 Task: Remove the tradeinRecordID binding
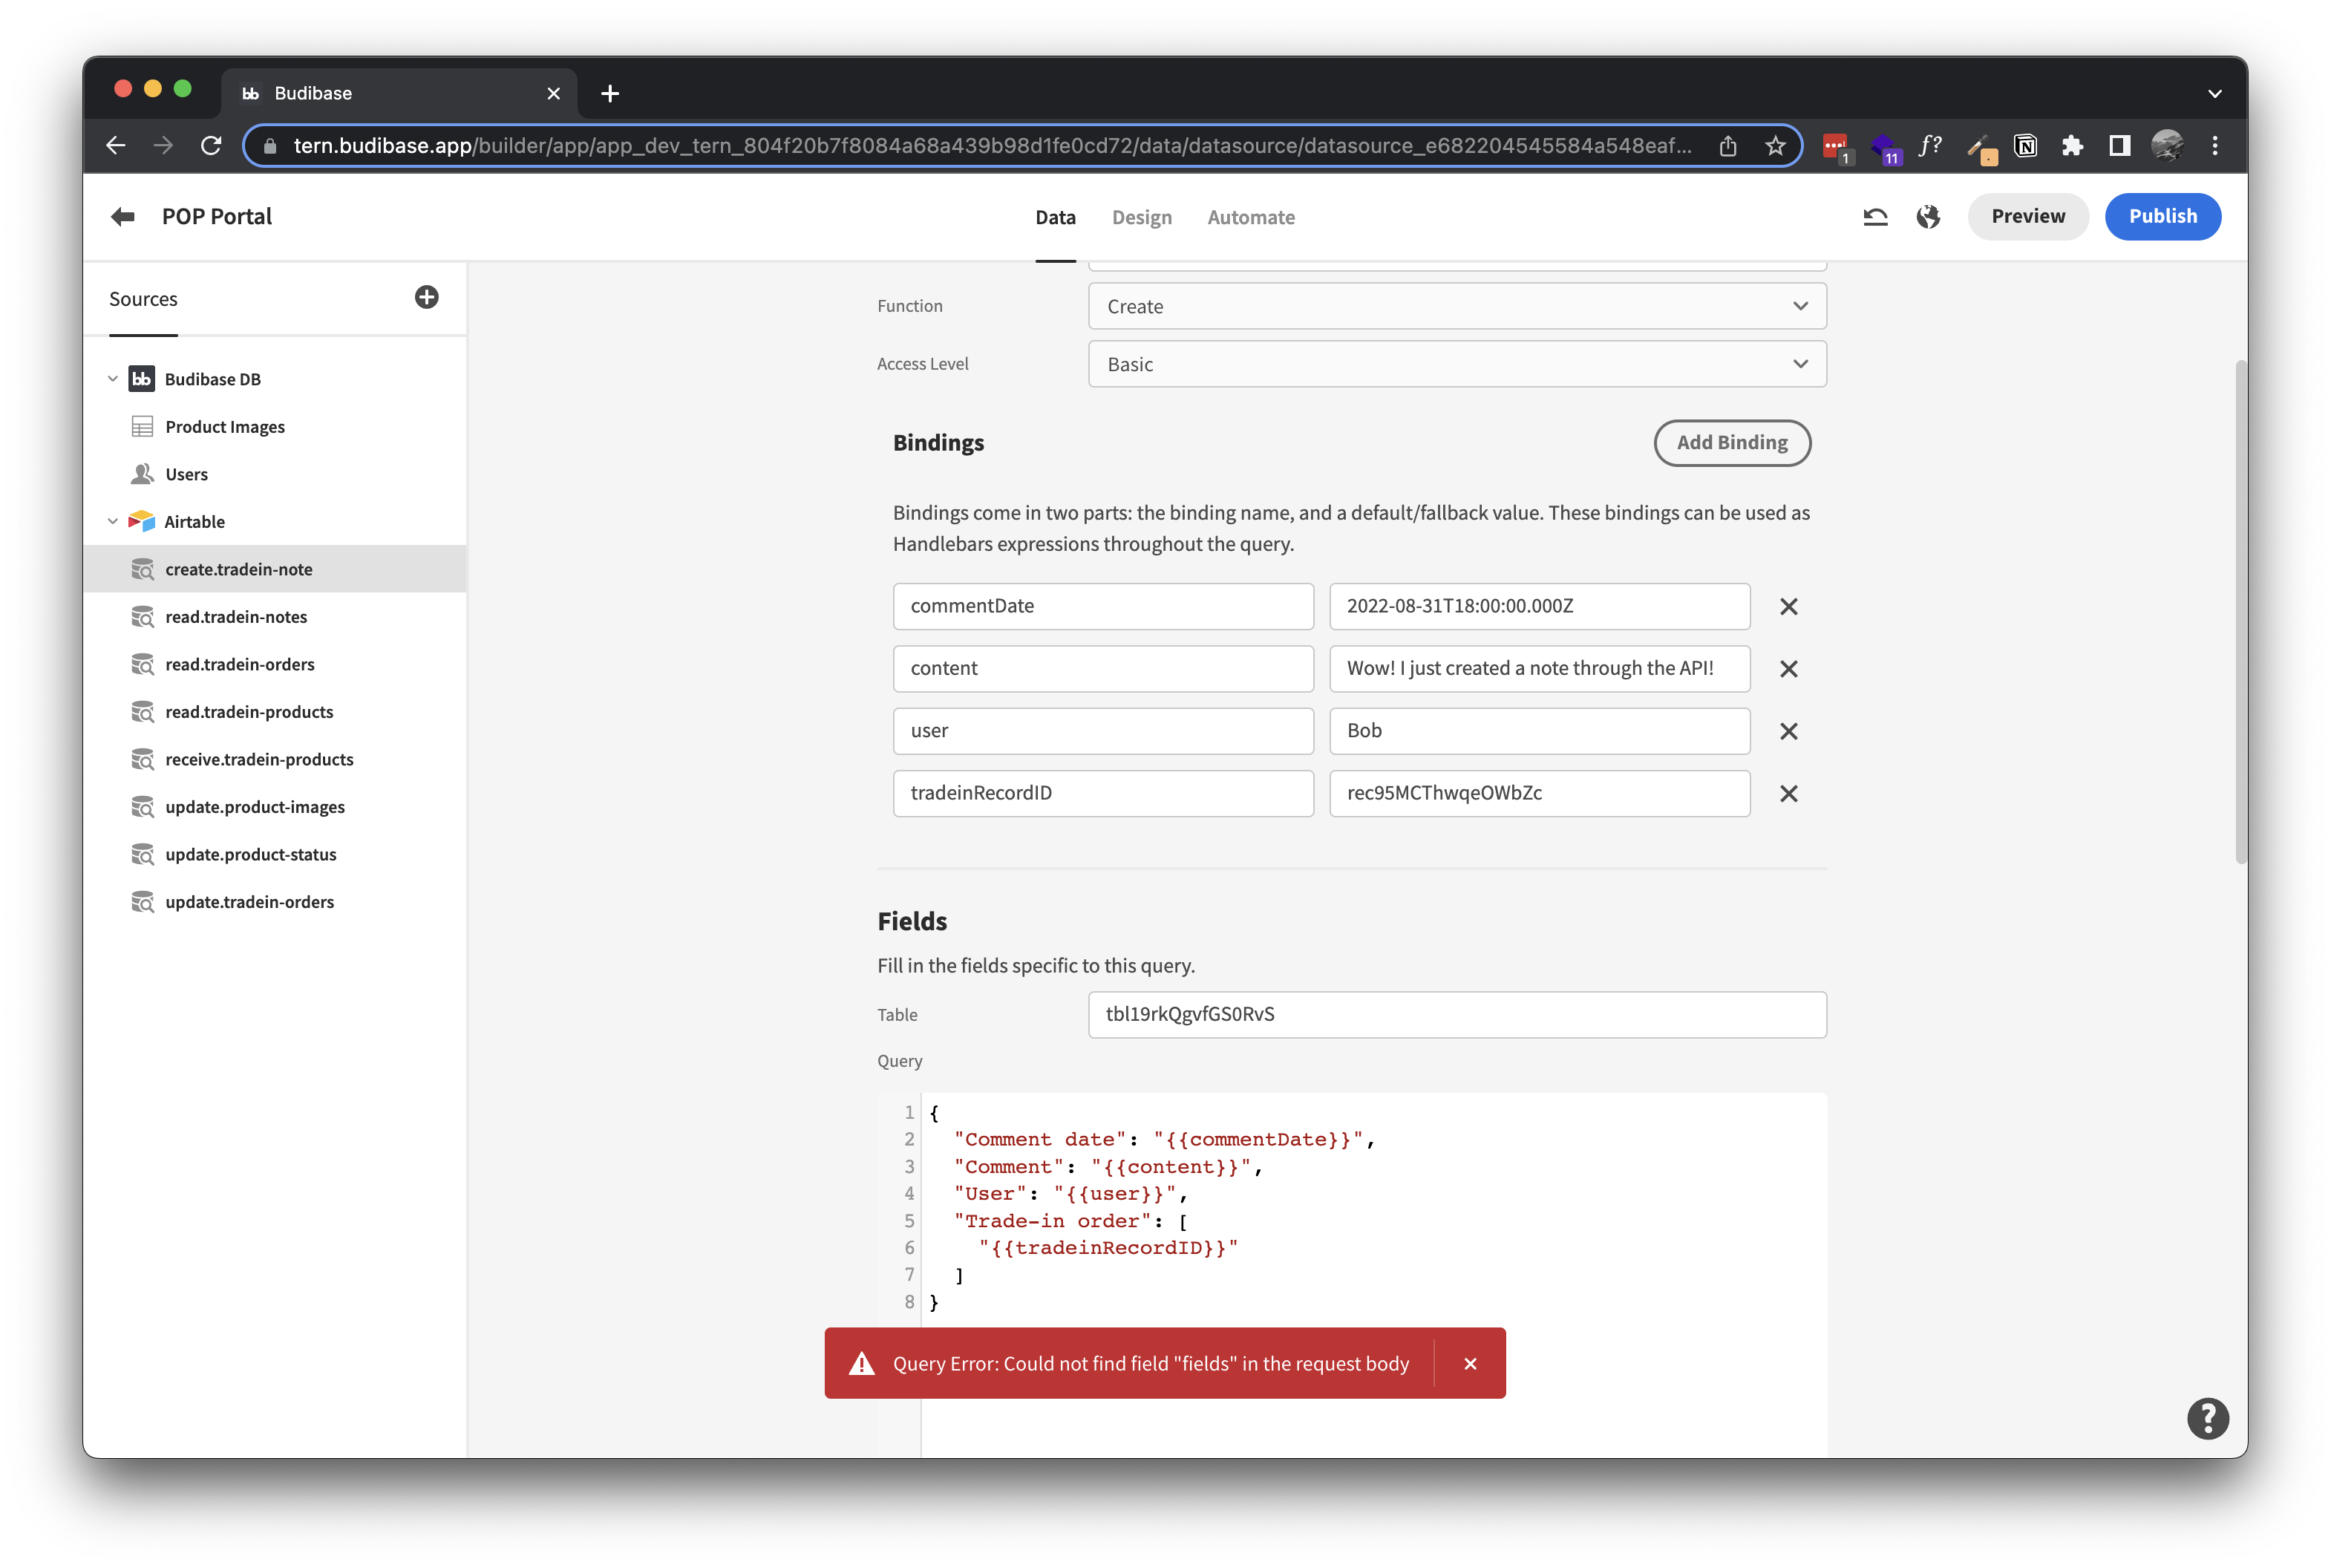pyautogui.click(x=1788, y=793)
